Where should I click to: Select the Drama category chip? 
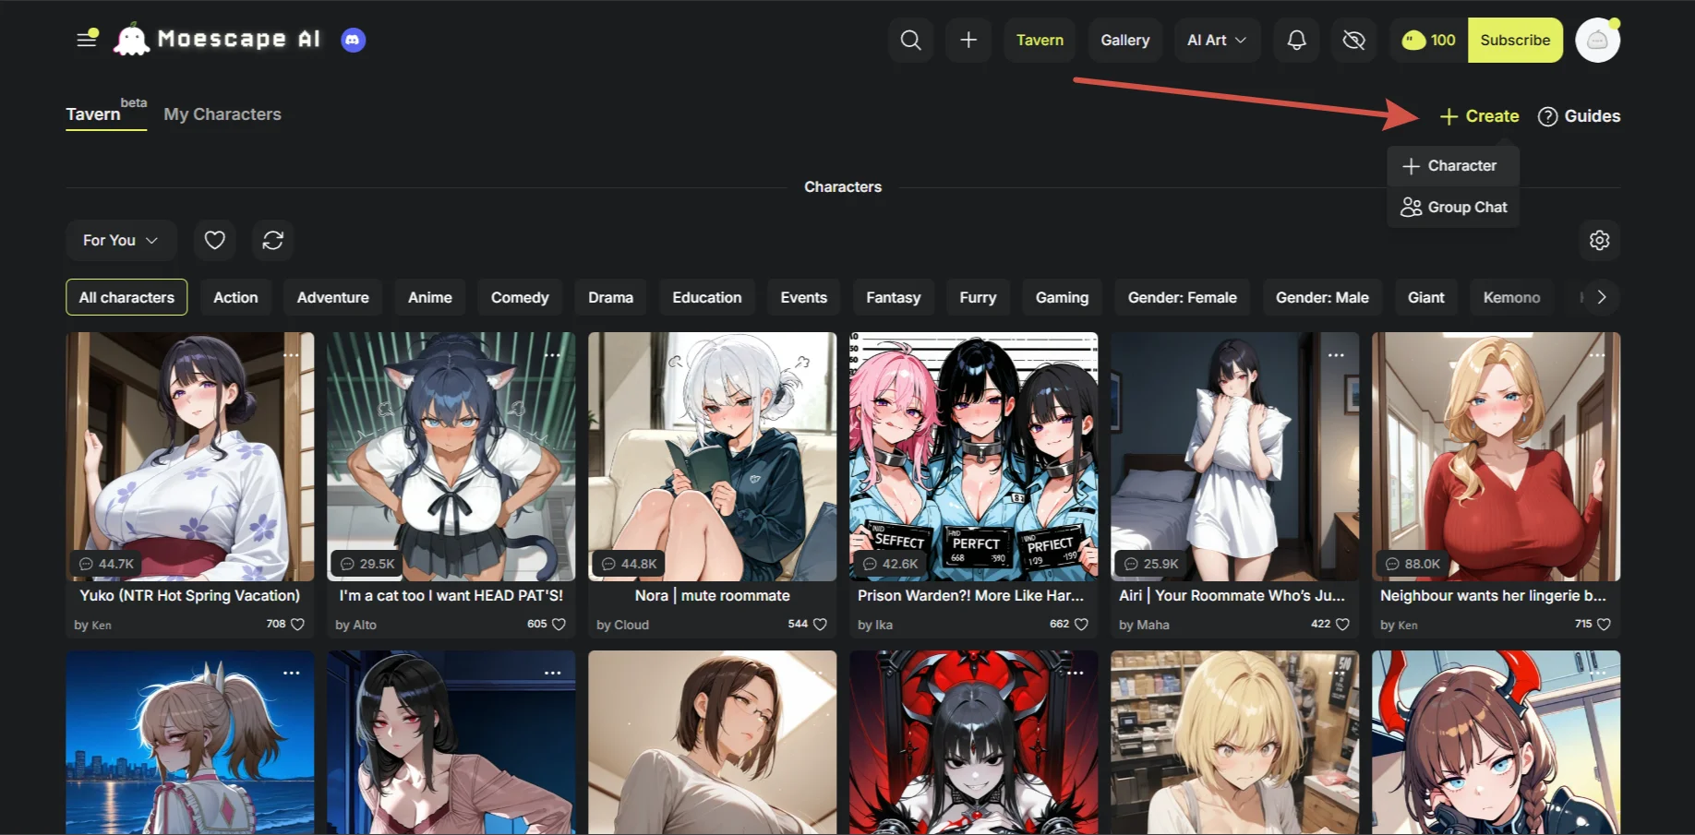611,297
